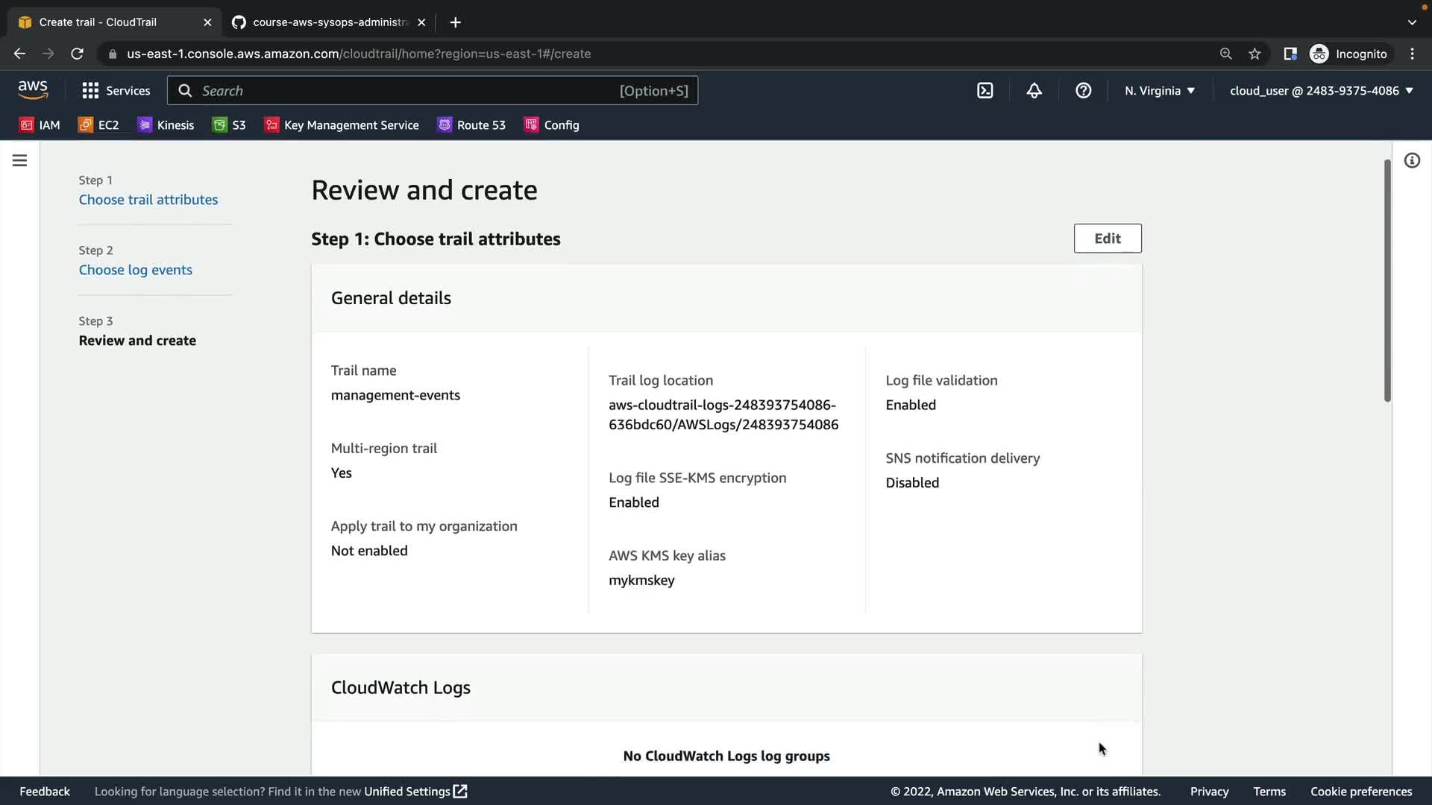Screen dimensions: 1432x805
Task: Open the Kinesis favorite shortcut
Action: pos(166,125)
